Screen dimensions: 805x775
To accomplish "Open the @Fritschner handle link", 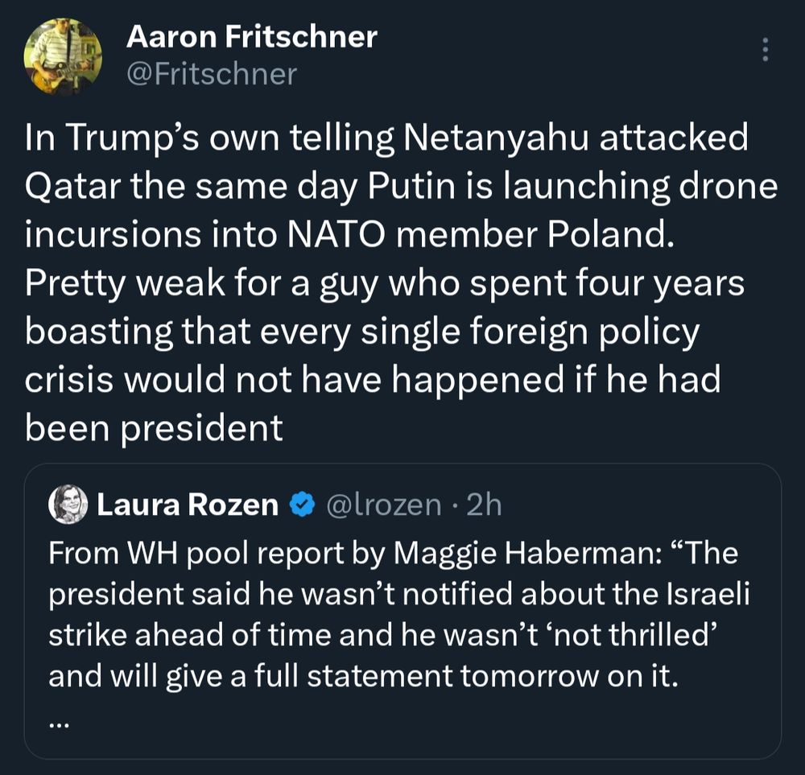I will tap(212, 74).
